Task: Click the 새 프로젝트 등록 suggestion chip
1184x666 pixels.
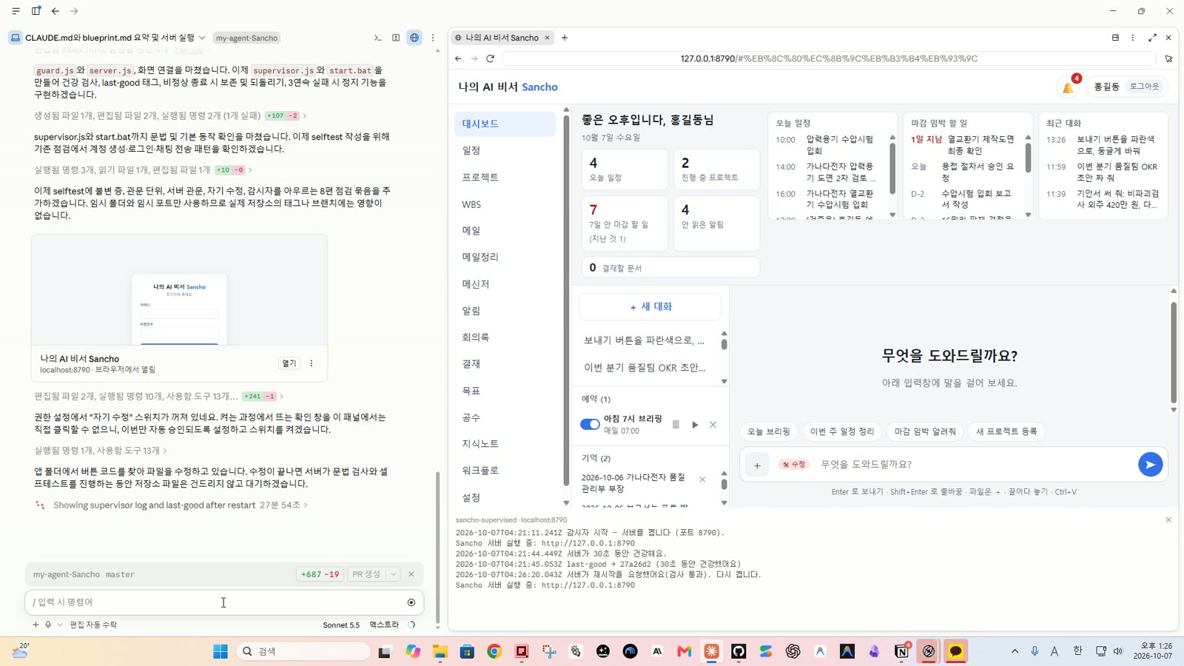Action: [x=1006, y=431]
